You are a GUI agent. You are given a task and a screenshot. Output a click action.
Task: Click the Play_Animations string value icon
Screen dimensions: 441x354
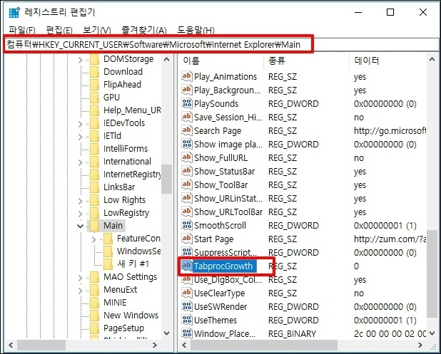[187, 76]
